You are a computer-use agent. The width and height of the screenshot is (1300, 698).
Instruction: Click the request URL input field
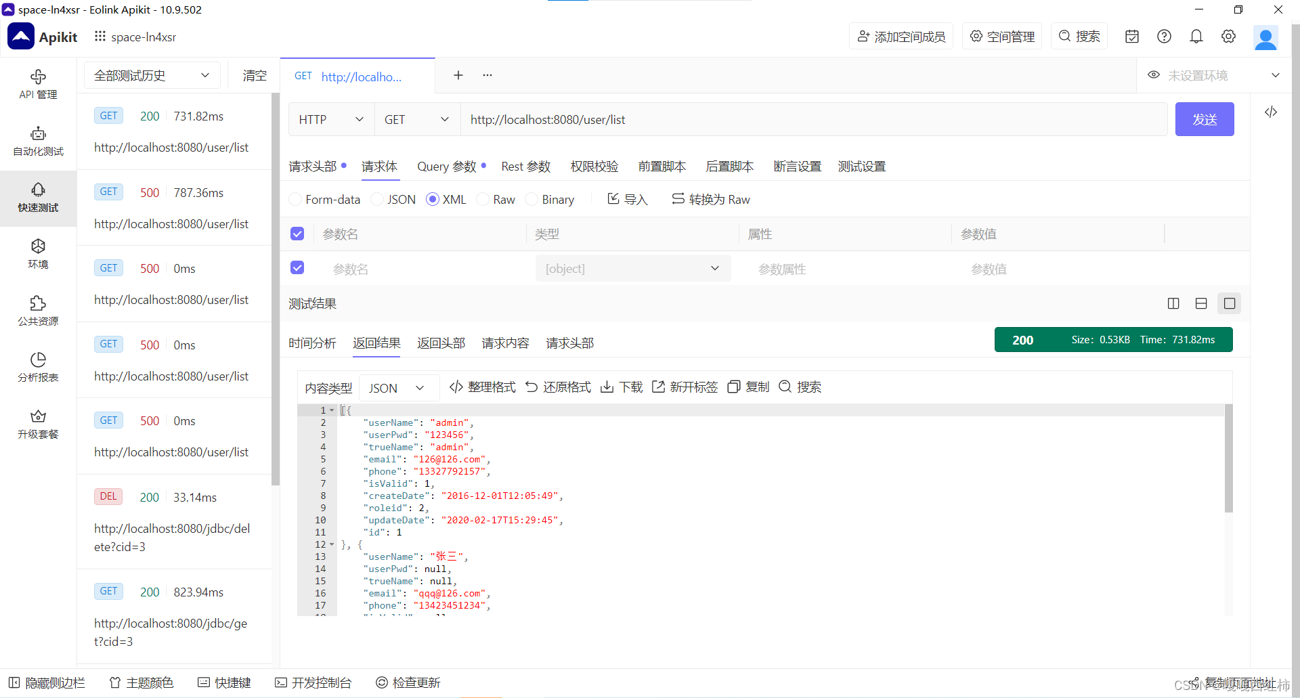click(677, 119)
